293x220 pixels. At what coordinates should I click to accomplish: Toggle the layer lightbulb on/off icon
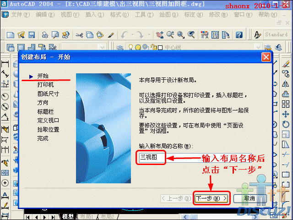[130, 47]
